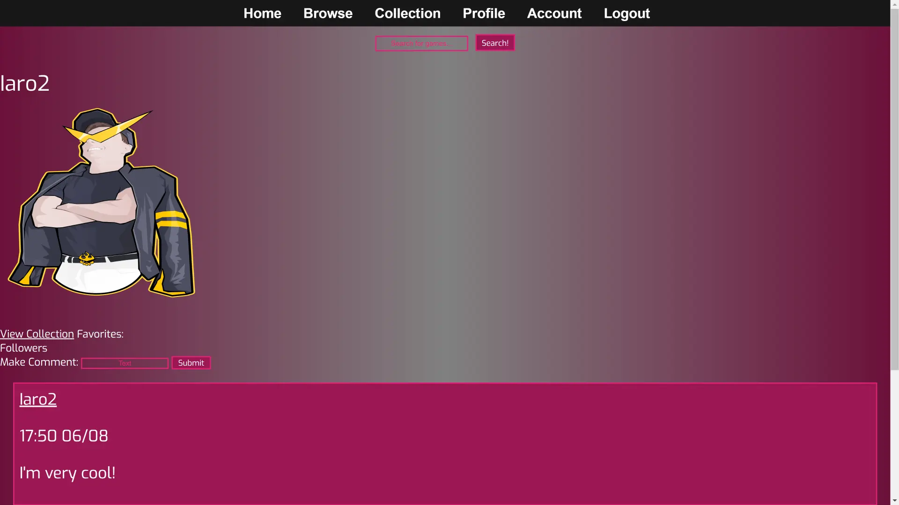
Task: Click the "I'm very cool!" comment text
Action: click(x=67, y=473)
